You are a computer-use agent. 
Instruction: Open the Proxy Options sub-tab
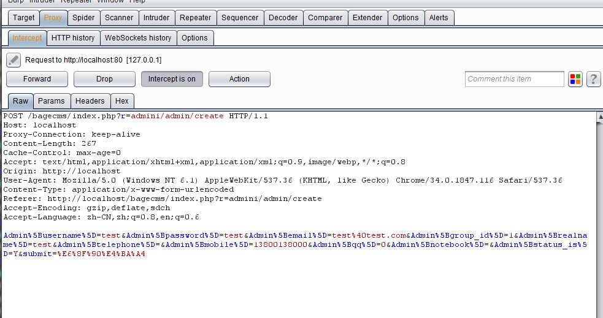click(x=194, y=38)
